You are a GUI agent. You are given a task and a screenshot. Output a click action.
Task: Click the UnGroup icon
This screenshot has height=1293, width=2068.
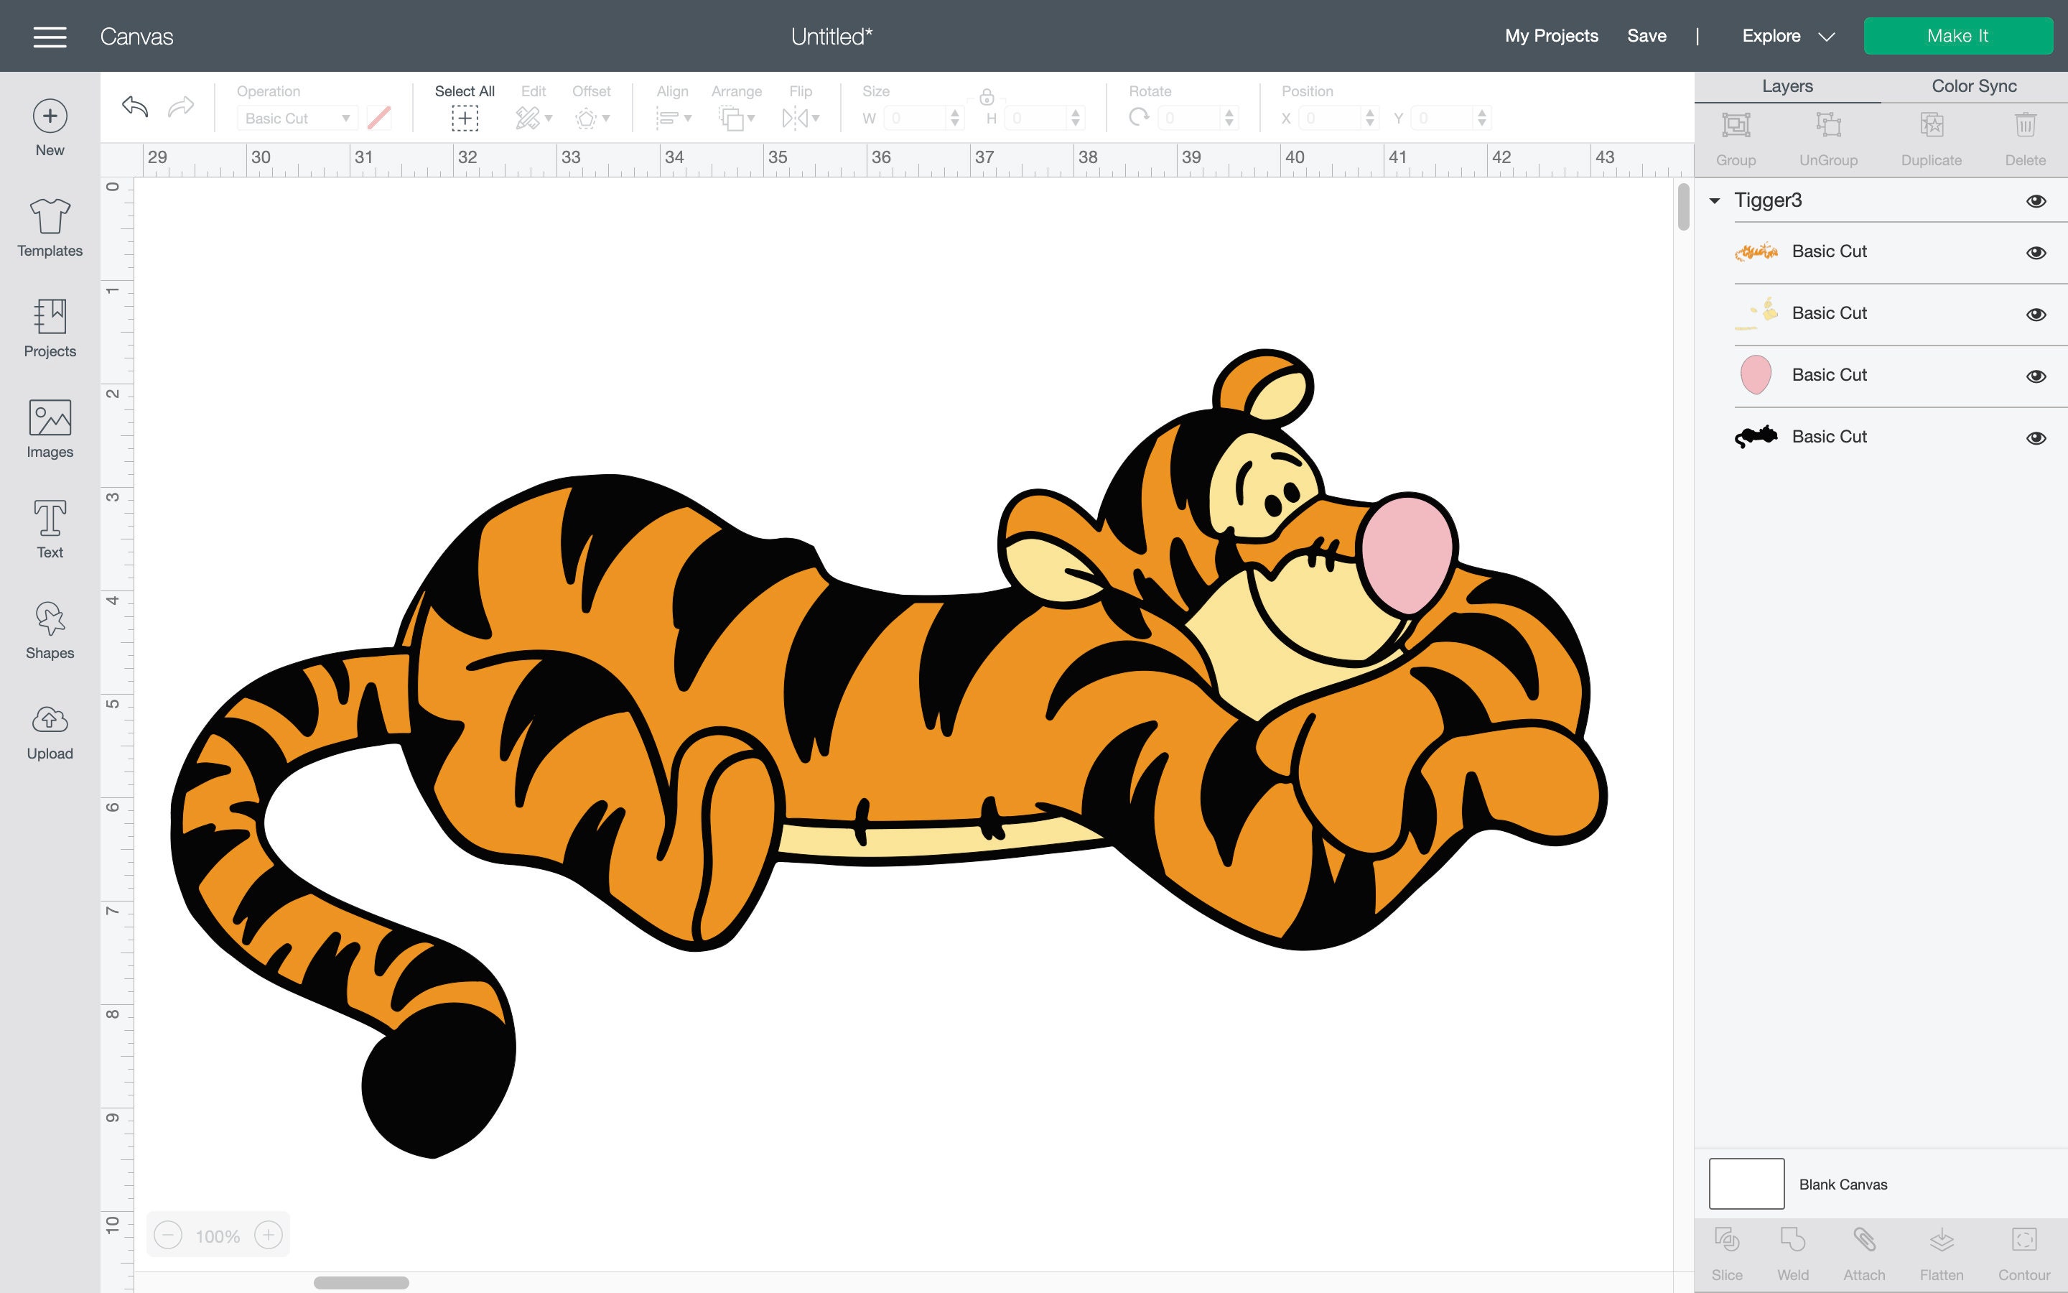(1828, 126)
